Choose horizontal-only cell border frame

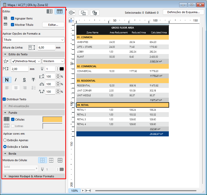(x=51, y=160)
